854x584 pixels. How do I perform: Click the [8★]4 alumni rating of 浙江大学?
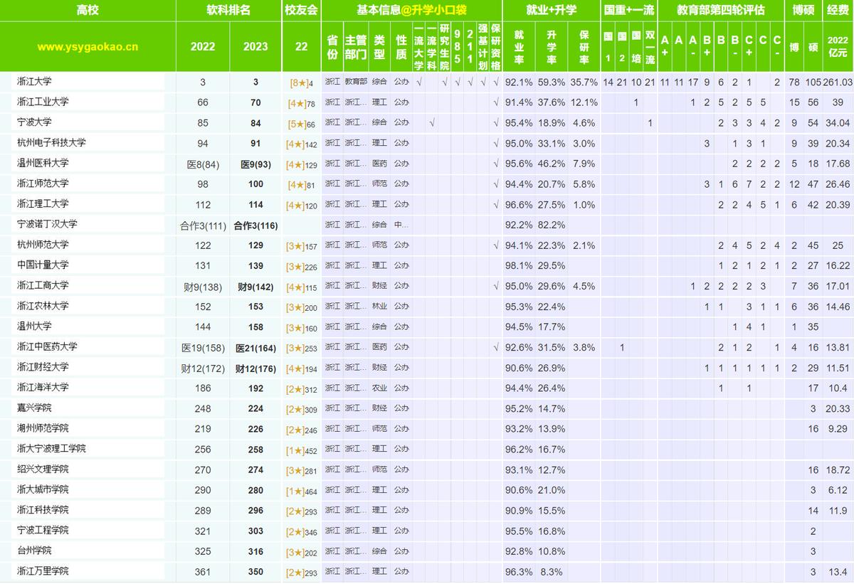click(x=301, y=82)
